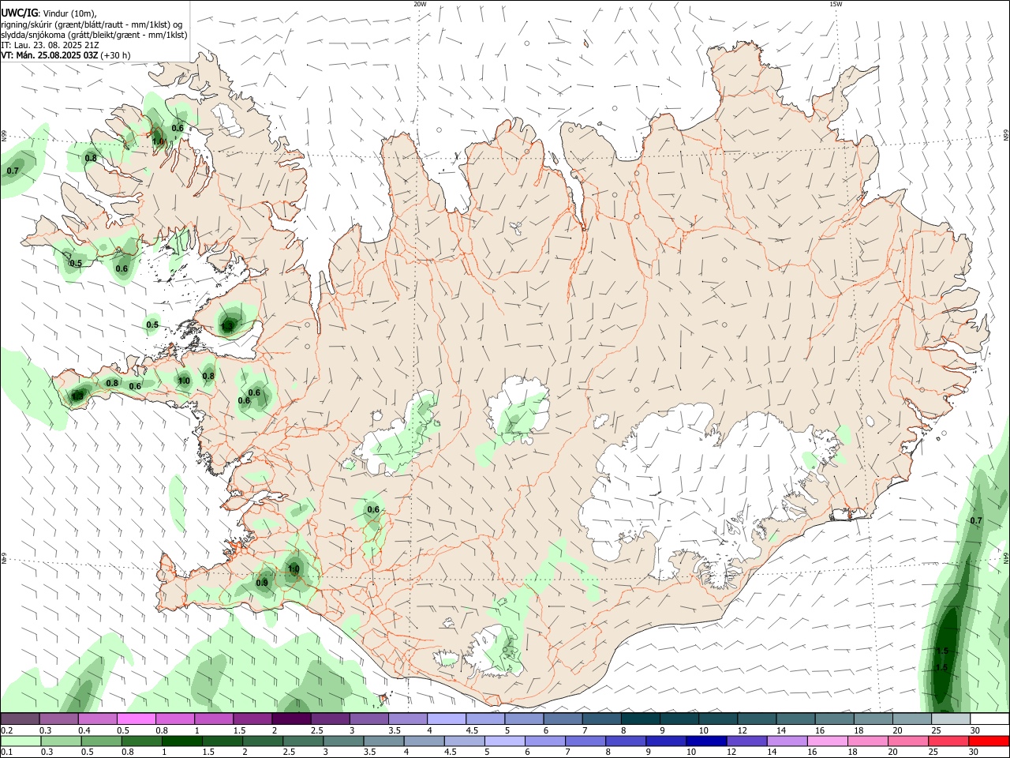Click the 'slydda/snjókoma' legend description line
The width and height of the screenshot is (1010, 758).
pos(94,35)
